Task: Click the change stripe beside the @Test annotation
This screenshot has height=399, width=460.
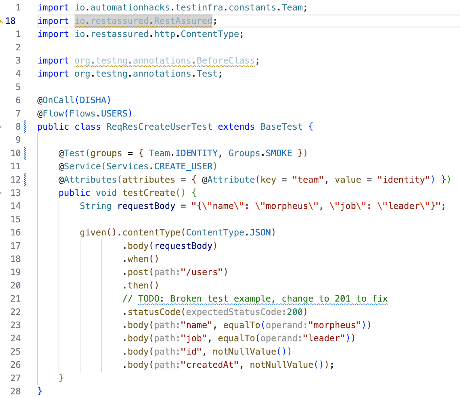Action: 25,153
